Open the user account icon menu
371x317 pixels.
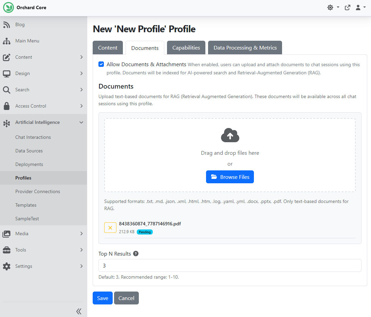358,7
